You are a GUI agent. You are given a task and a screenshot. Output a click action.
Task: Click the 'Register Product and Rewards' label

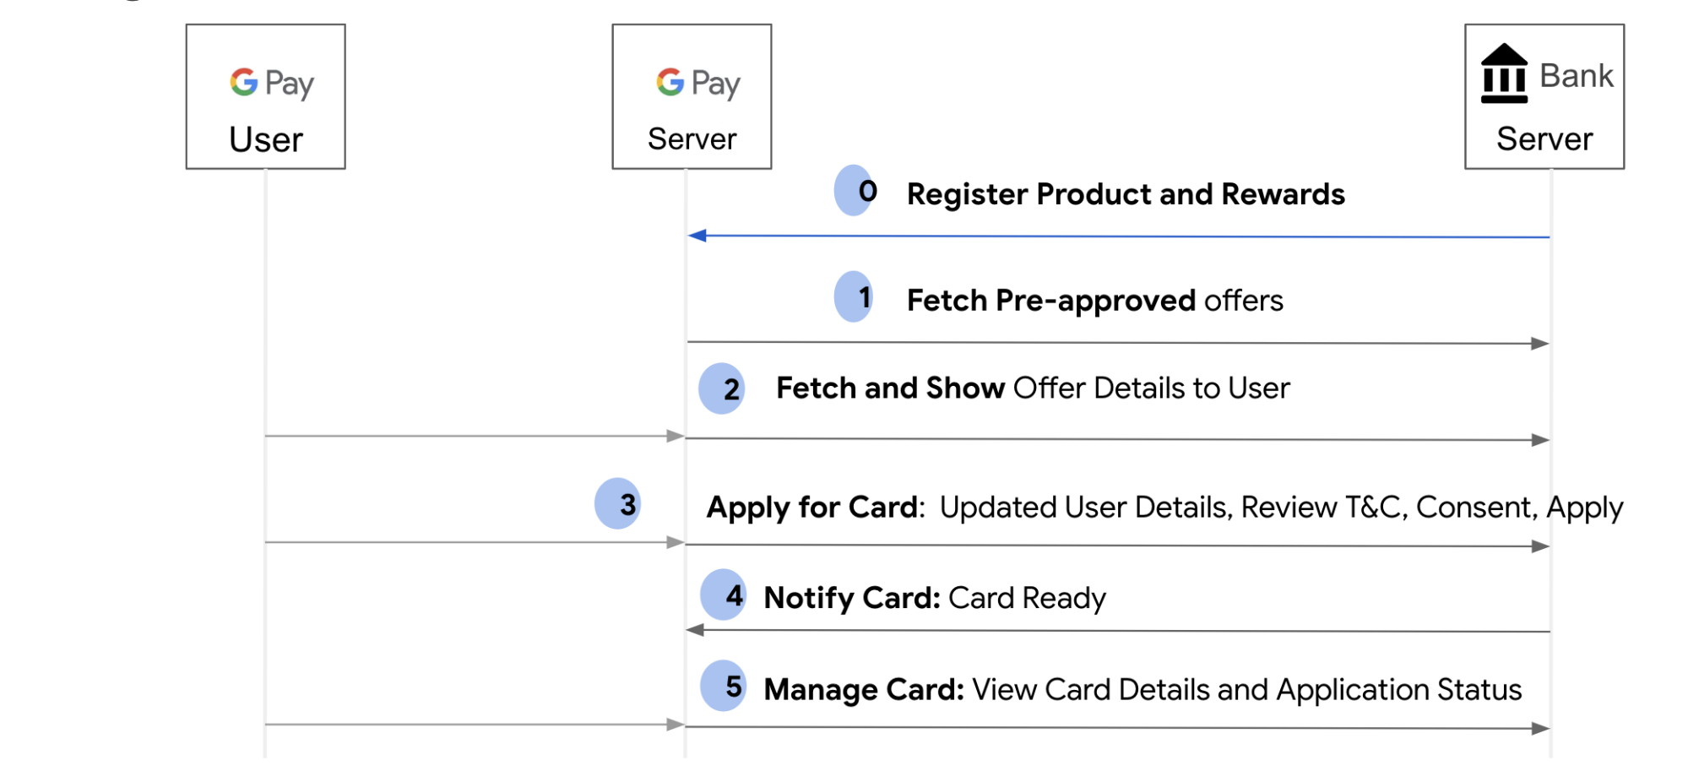(1126, 194)
